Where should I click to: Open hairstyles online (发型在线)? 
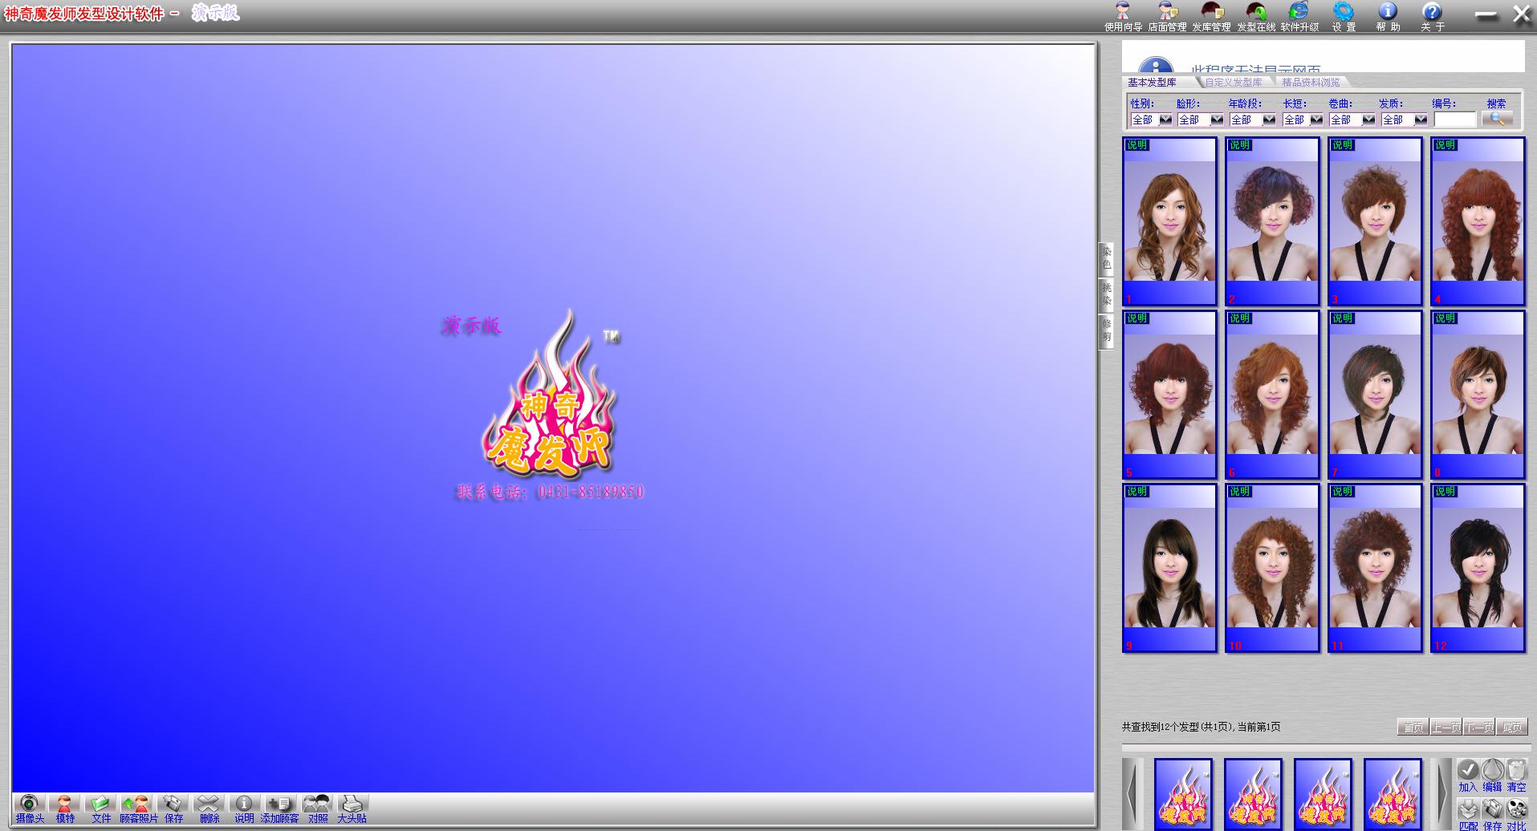click(1255, 16)
